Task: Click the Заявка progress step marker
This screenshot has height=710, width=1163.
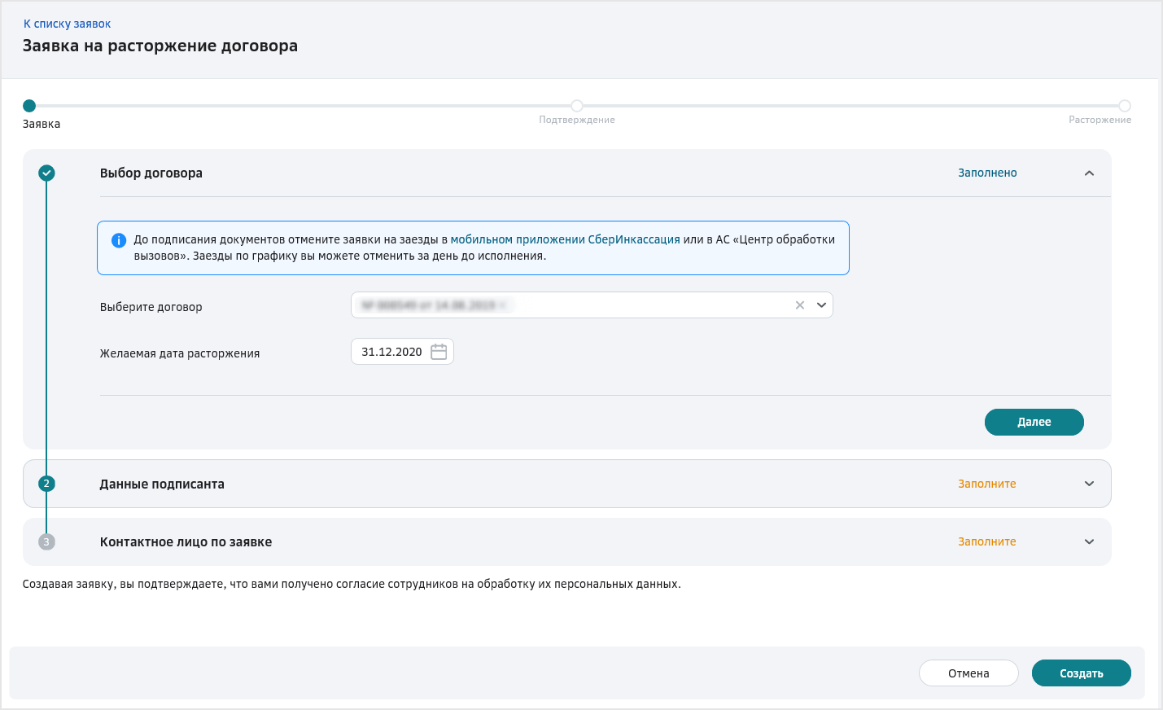Action: [x=29, y=106]
